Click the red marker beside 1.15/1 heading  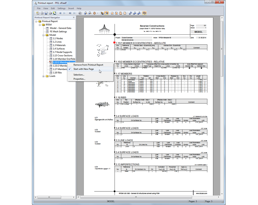(114, 43)
